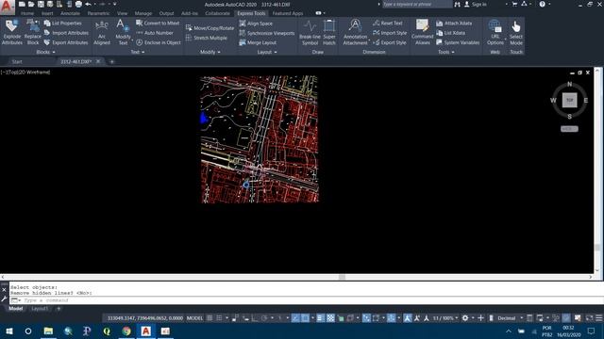Toggle drawing grid display in status bar
The width and height of the screenshot is (604, 339).
coord(210,318)
